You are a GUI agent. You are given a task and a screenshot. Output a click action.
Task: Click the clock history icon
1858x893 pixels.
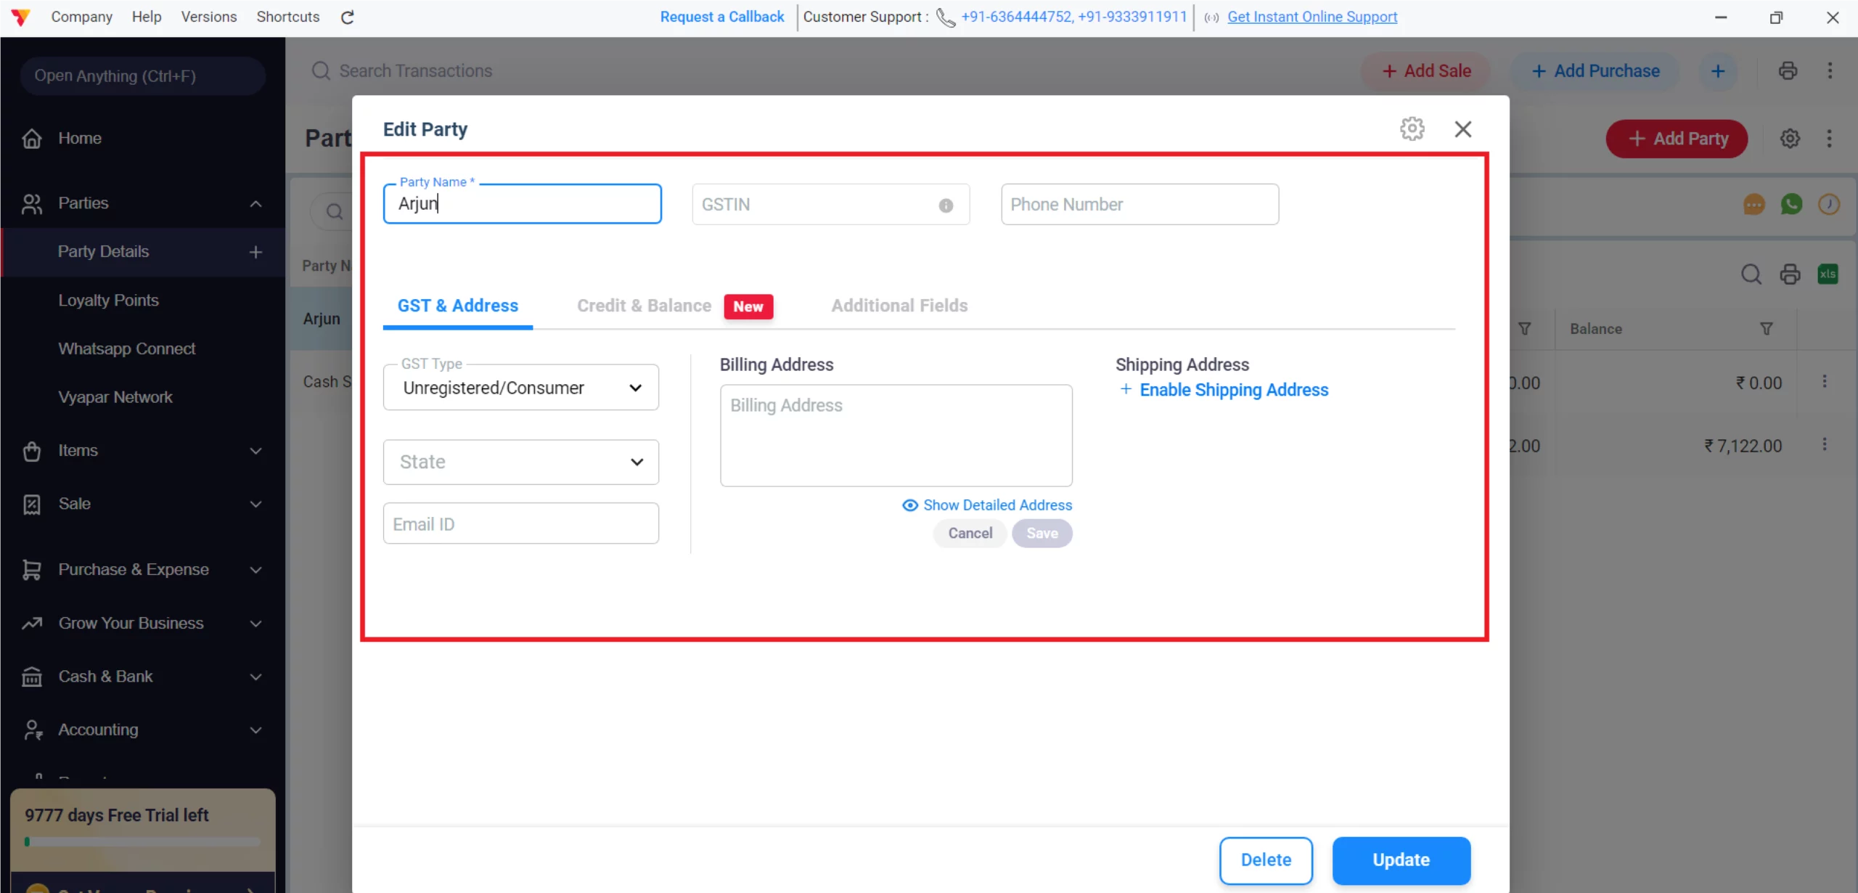point(1829,205)
